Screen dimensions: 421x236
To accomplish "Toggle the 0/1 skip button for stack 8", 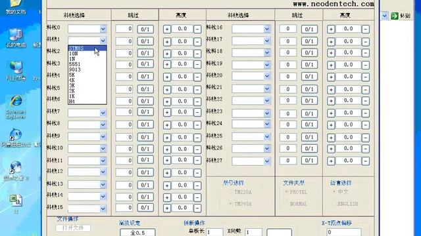I will (x=145, y=125).
